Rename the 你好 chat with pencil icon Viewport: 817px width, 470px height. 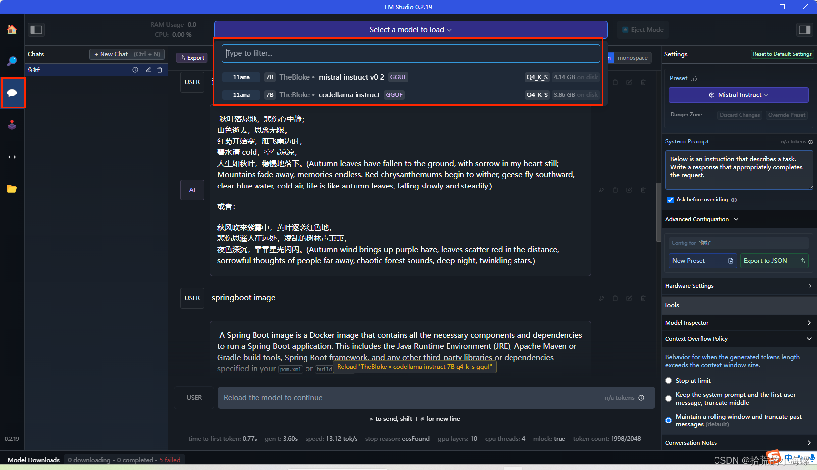[148, 70]
